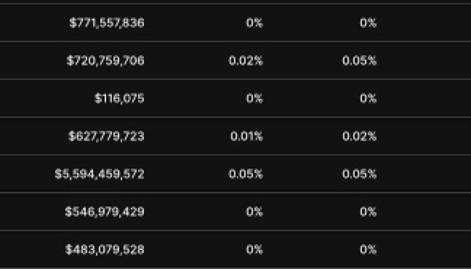
Task: Select the $546,979,429 amount
Action: point(104,212)
